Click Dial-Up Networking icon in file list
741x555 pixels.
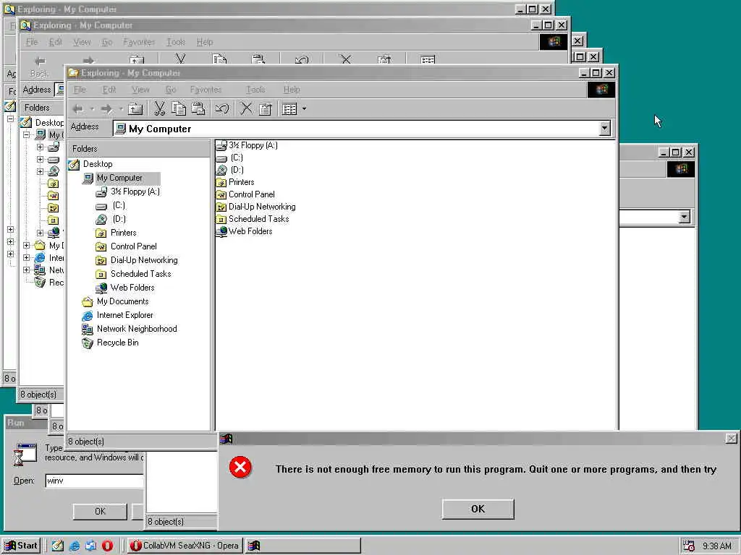(221, 207)
